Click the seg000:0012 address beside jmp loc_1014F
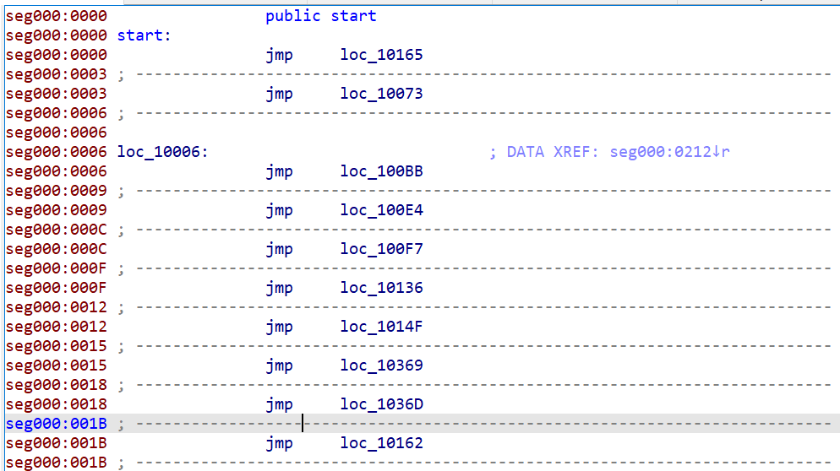 click(56, 327)
